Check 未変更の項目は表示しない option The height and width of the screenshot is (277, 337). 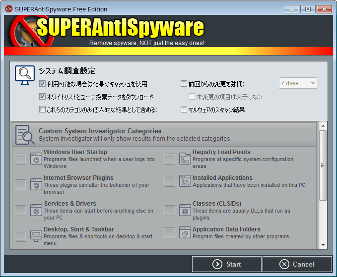pos(192,96)
